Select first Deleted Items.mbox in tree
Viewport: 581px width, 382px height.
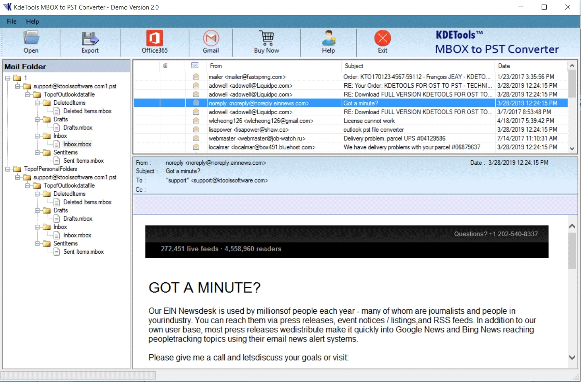pyautogui.click(x=87, y=111)
